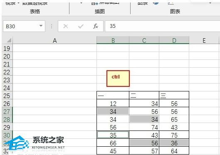Select cell D30 containing 75

(x=174, y=135)
